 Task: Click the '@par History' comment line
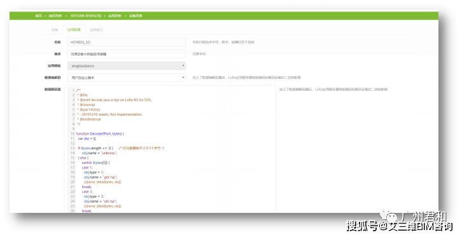pos(88,110)
